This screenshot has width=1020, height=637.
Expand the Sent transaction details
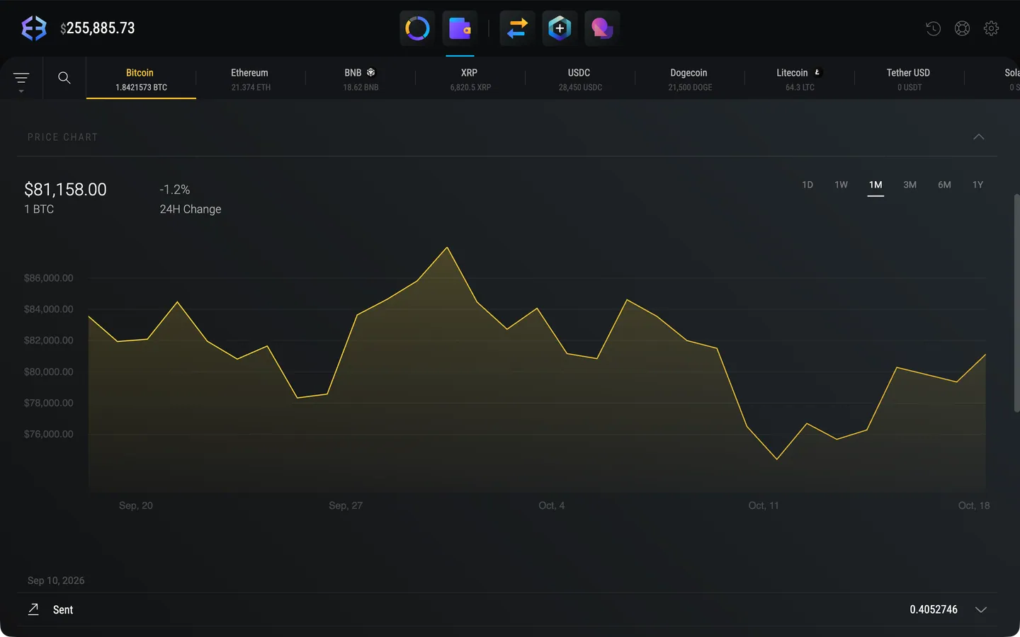(x=981, y=610)
